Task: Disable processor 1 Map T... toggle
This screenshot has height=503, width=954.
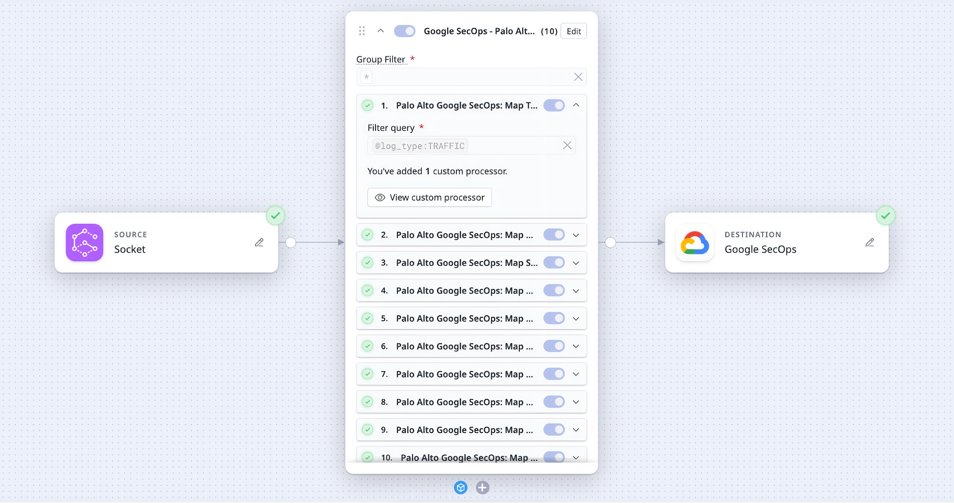Action: (x=554, y=106)
